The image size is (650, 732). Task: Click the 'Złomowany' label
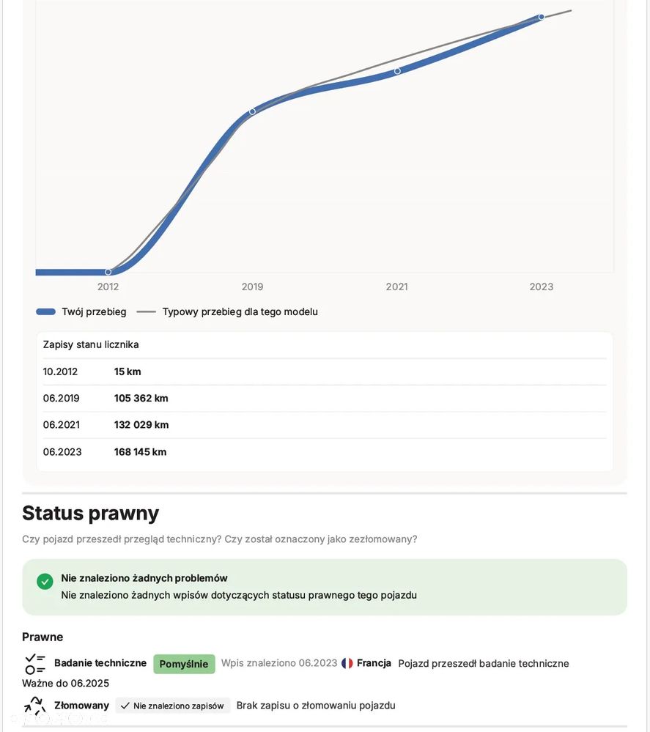coord(81,706)
